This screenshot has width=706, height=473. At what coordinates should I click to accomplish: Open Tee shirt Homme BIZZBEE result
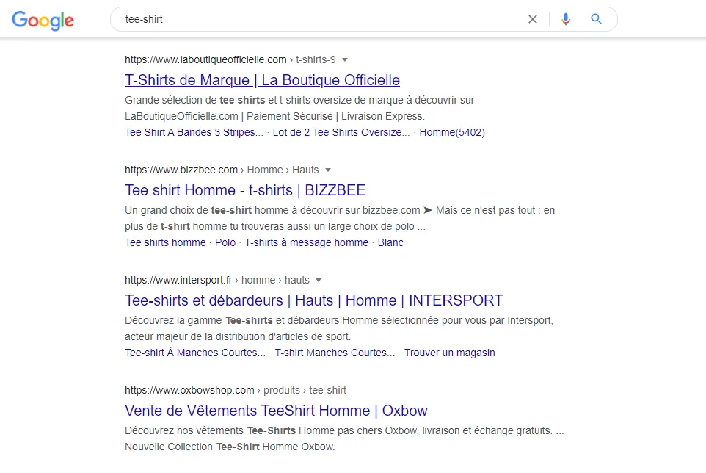(x=245, y=190)
